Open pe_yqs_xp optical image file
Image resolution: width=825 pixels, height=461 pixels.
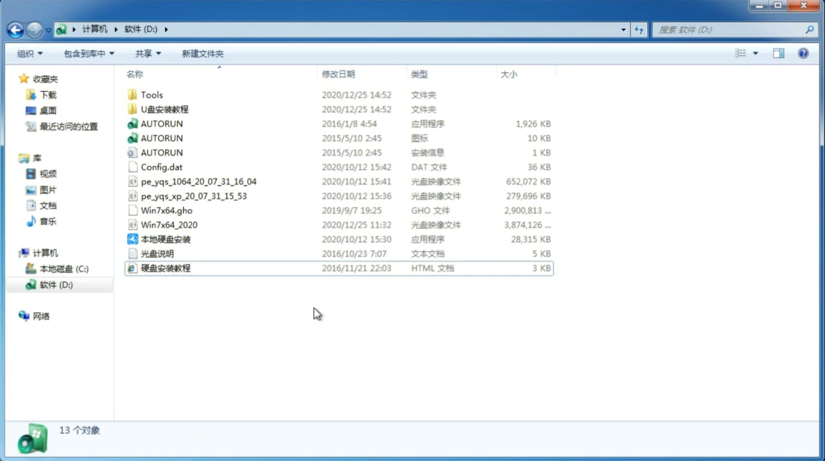tap(194, 196)
